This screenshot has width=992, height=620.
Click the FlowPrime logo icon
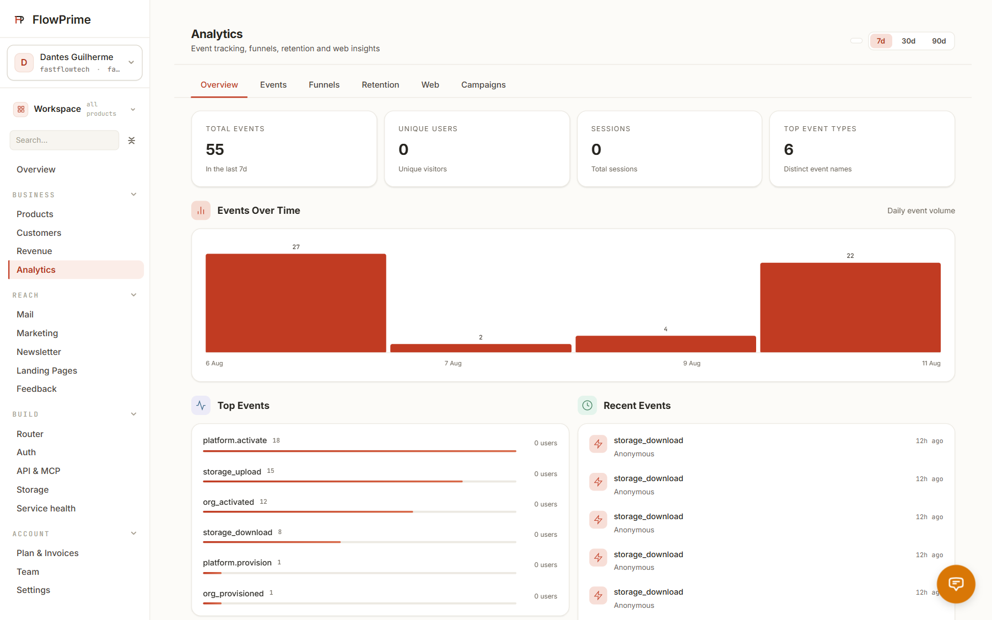(x=19, y=20)
